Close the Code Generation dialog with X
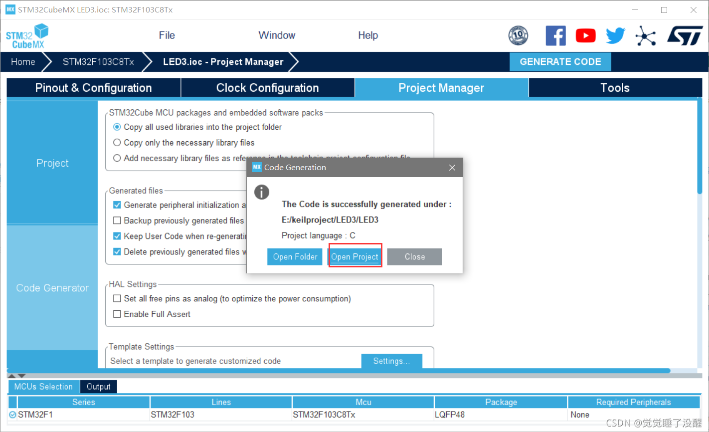Viewport: 709px width, 432px height. pyautogui.click(x=452, y=168)
